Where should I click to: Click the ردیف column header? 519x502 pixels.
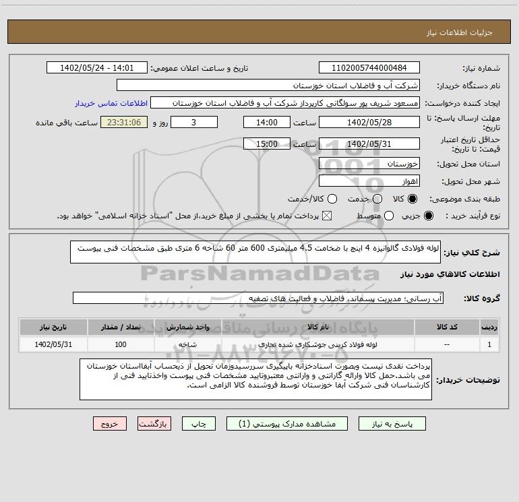[489, 327]
